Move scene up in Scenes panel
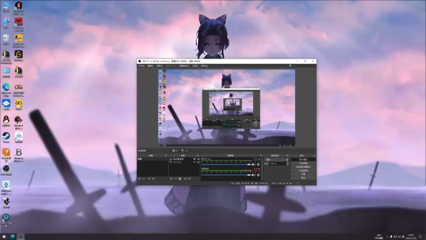426x240 pixels. 149,179
